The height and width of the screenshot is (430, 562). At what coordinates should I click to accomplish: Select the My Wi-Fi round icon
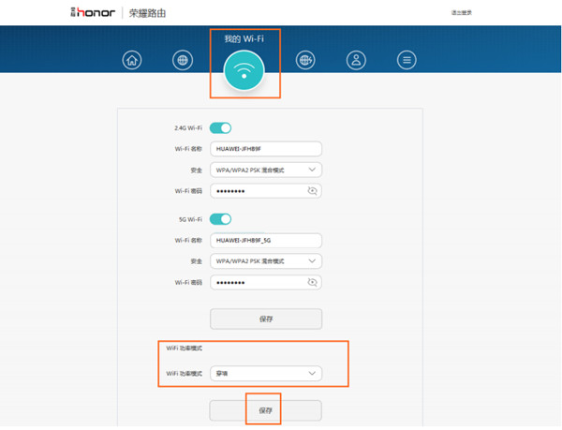click(x=244, y=73)
